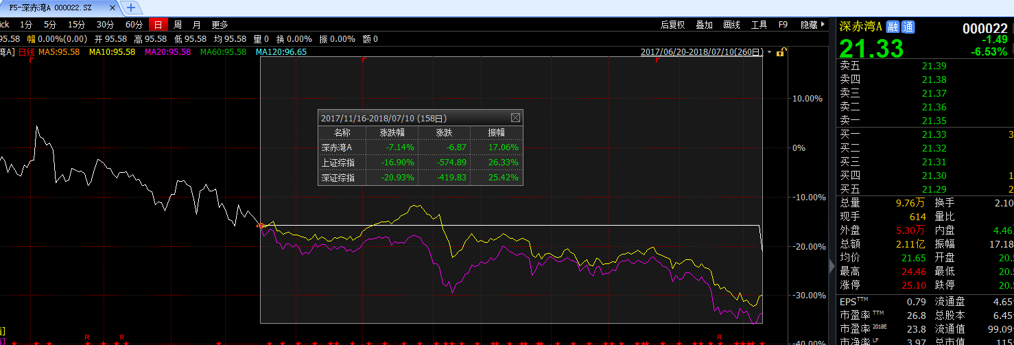The height and width of the screenshot is (345, 1014).
Task: Click the 隐藏 hide button
Action: pos(811,25)
